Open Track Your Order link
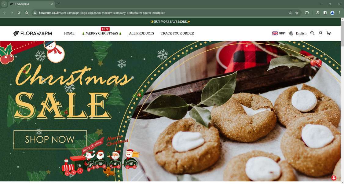344x184 pixels. (177, 33)
